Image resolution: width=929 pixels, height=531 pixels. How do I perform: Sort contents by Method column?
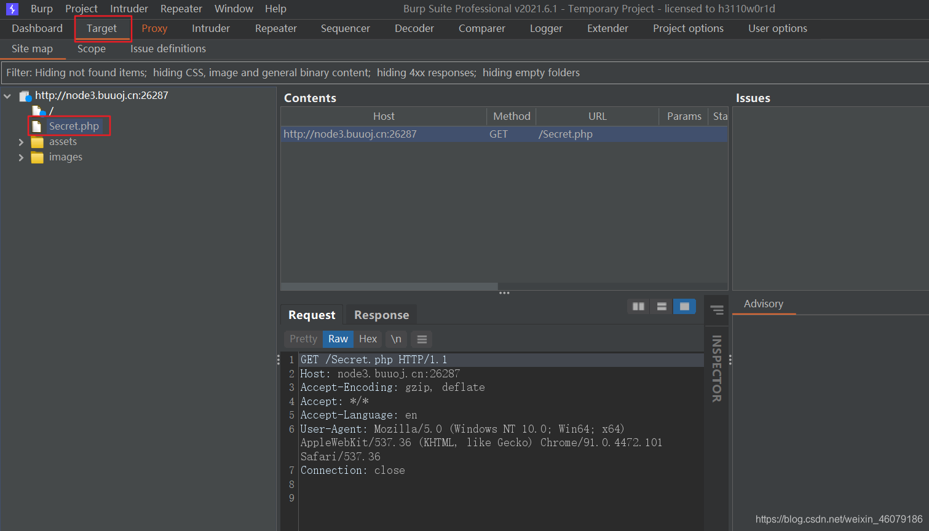click(x=512, y=116)
